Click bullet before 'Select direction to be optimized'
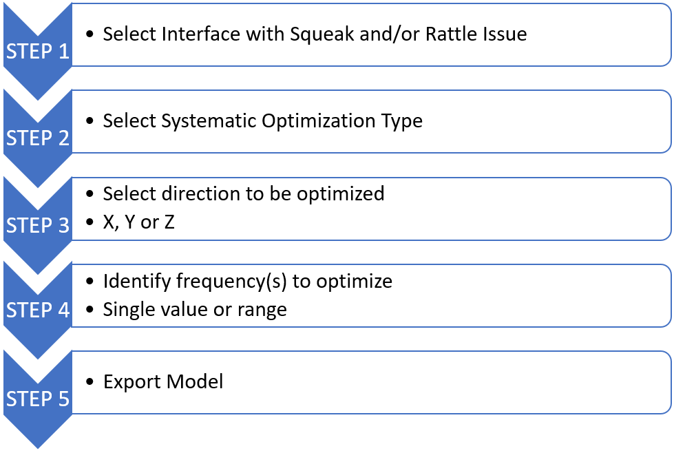The image size is (674, 453). [x=89, y=194]
